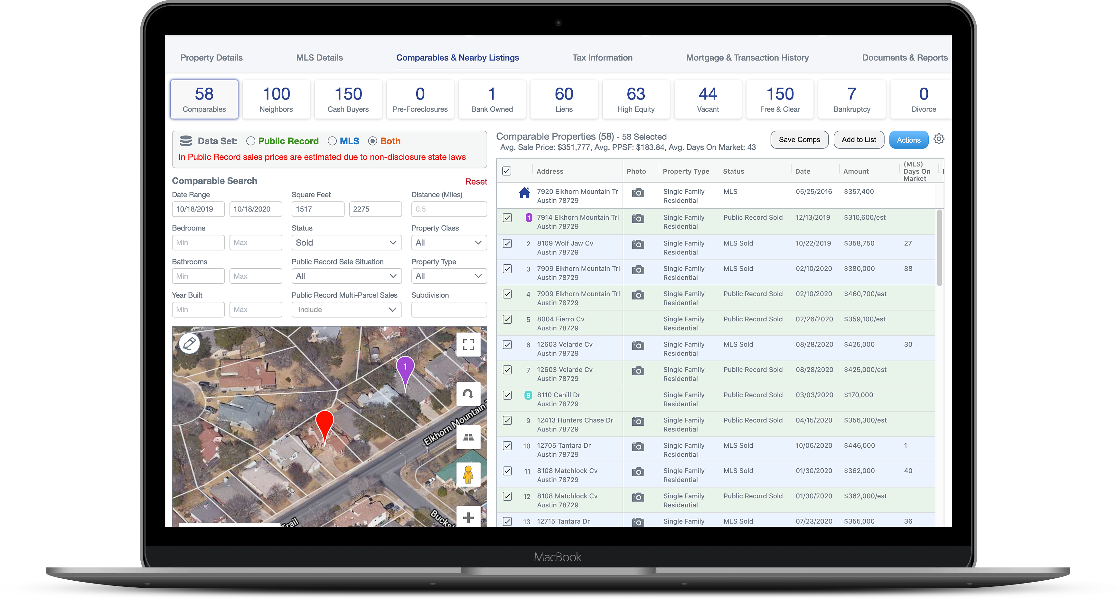Open table settings gear icon
The image size is (1117, 599).
click(939, 139)
